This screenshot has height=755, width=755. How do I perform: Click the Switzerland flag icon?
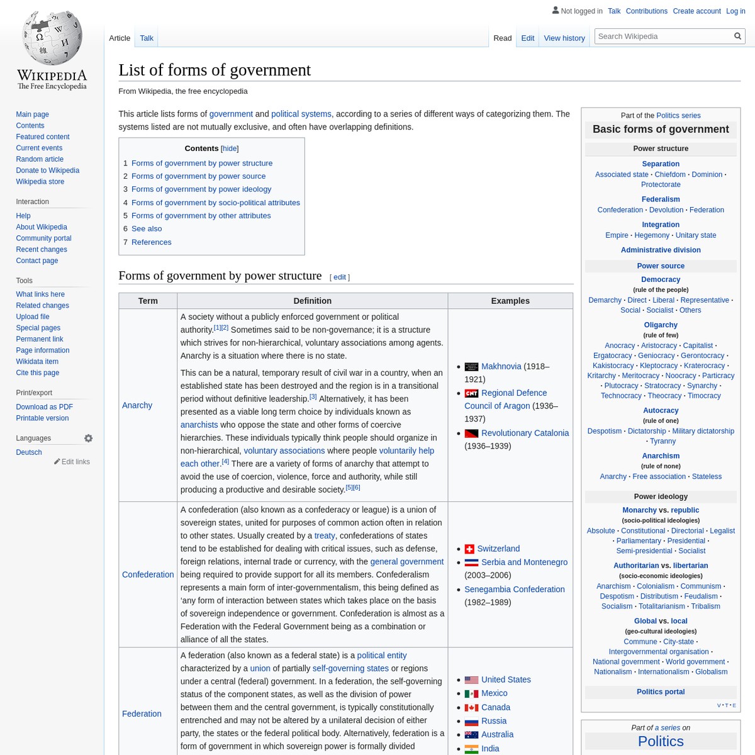(469, 549)
